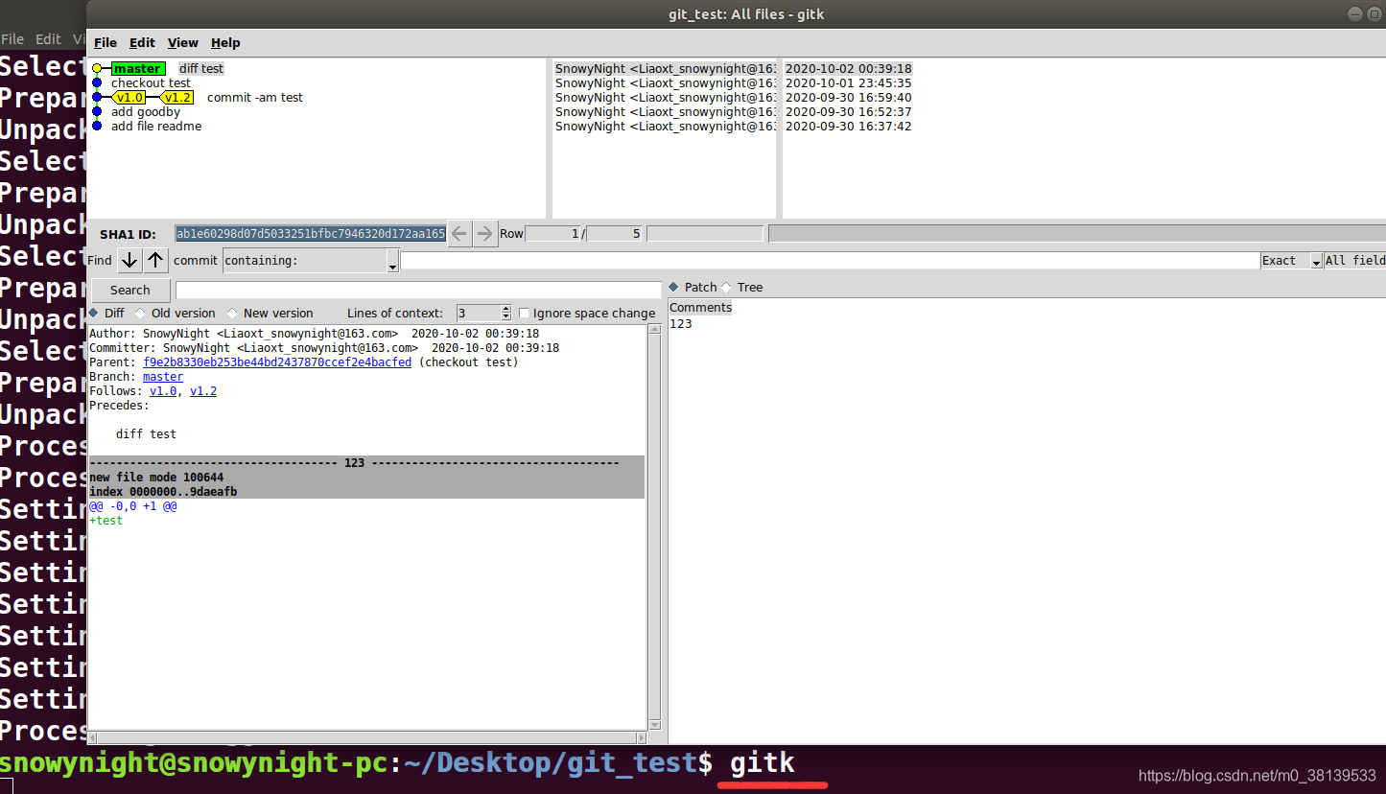Click the green master branch label
Viewport: 1386px width, 794px height.
[x=138, y=69]
